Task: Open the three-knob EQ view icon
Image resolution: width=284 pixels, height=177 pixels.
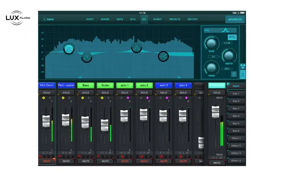Action: [x=242, y=66]
